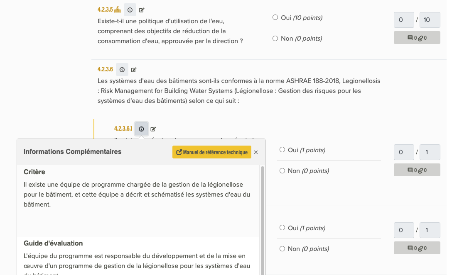
Task: Edit question 4.2.3.5 with pencil icon
Action: point(142,10)
